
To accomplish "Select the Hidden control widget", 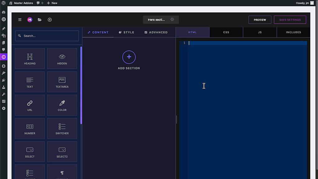I will 62,59.
